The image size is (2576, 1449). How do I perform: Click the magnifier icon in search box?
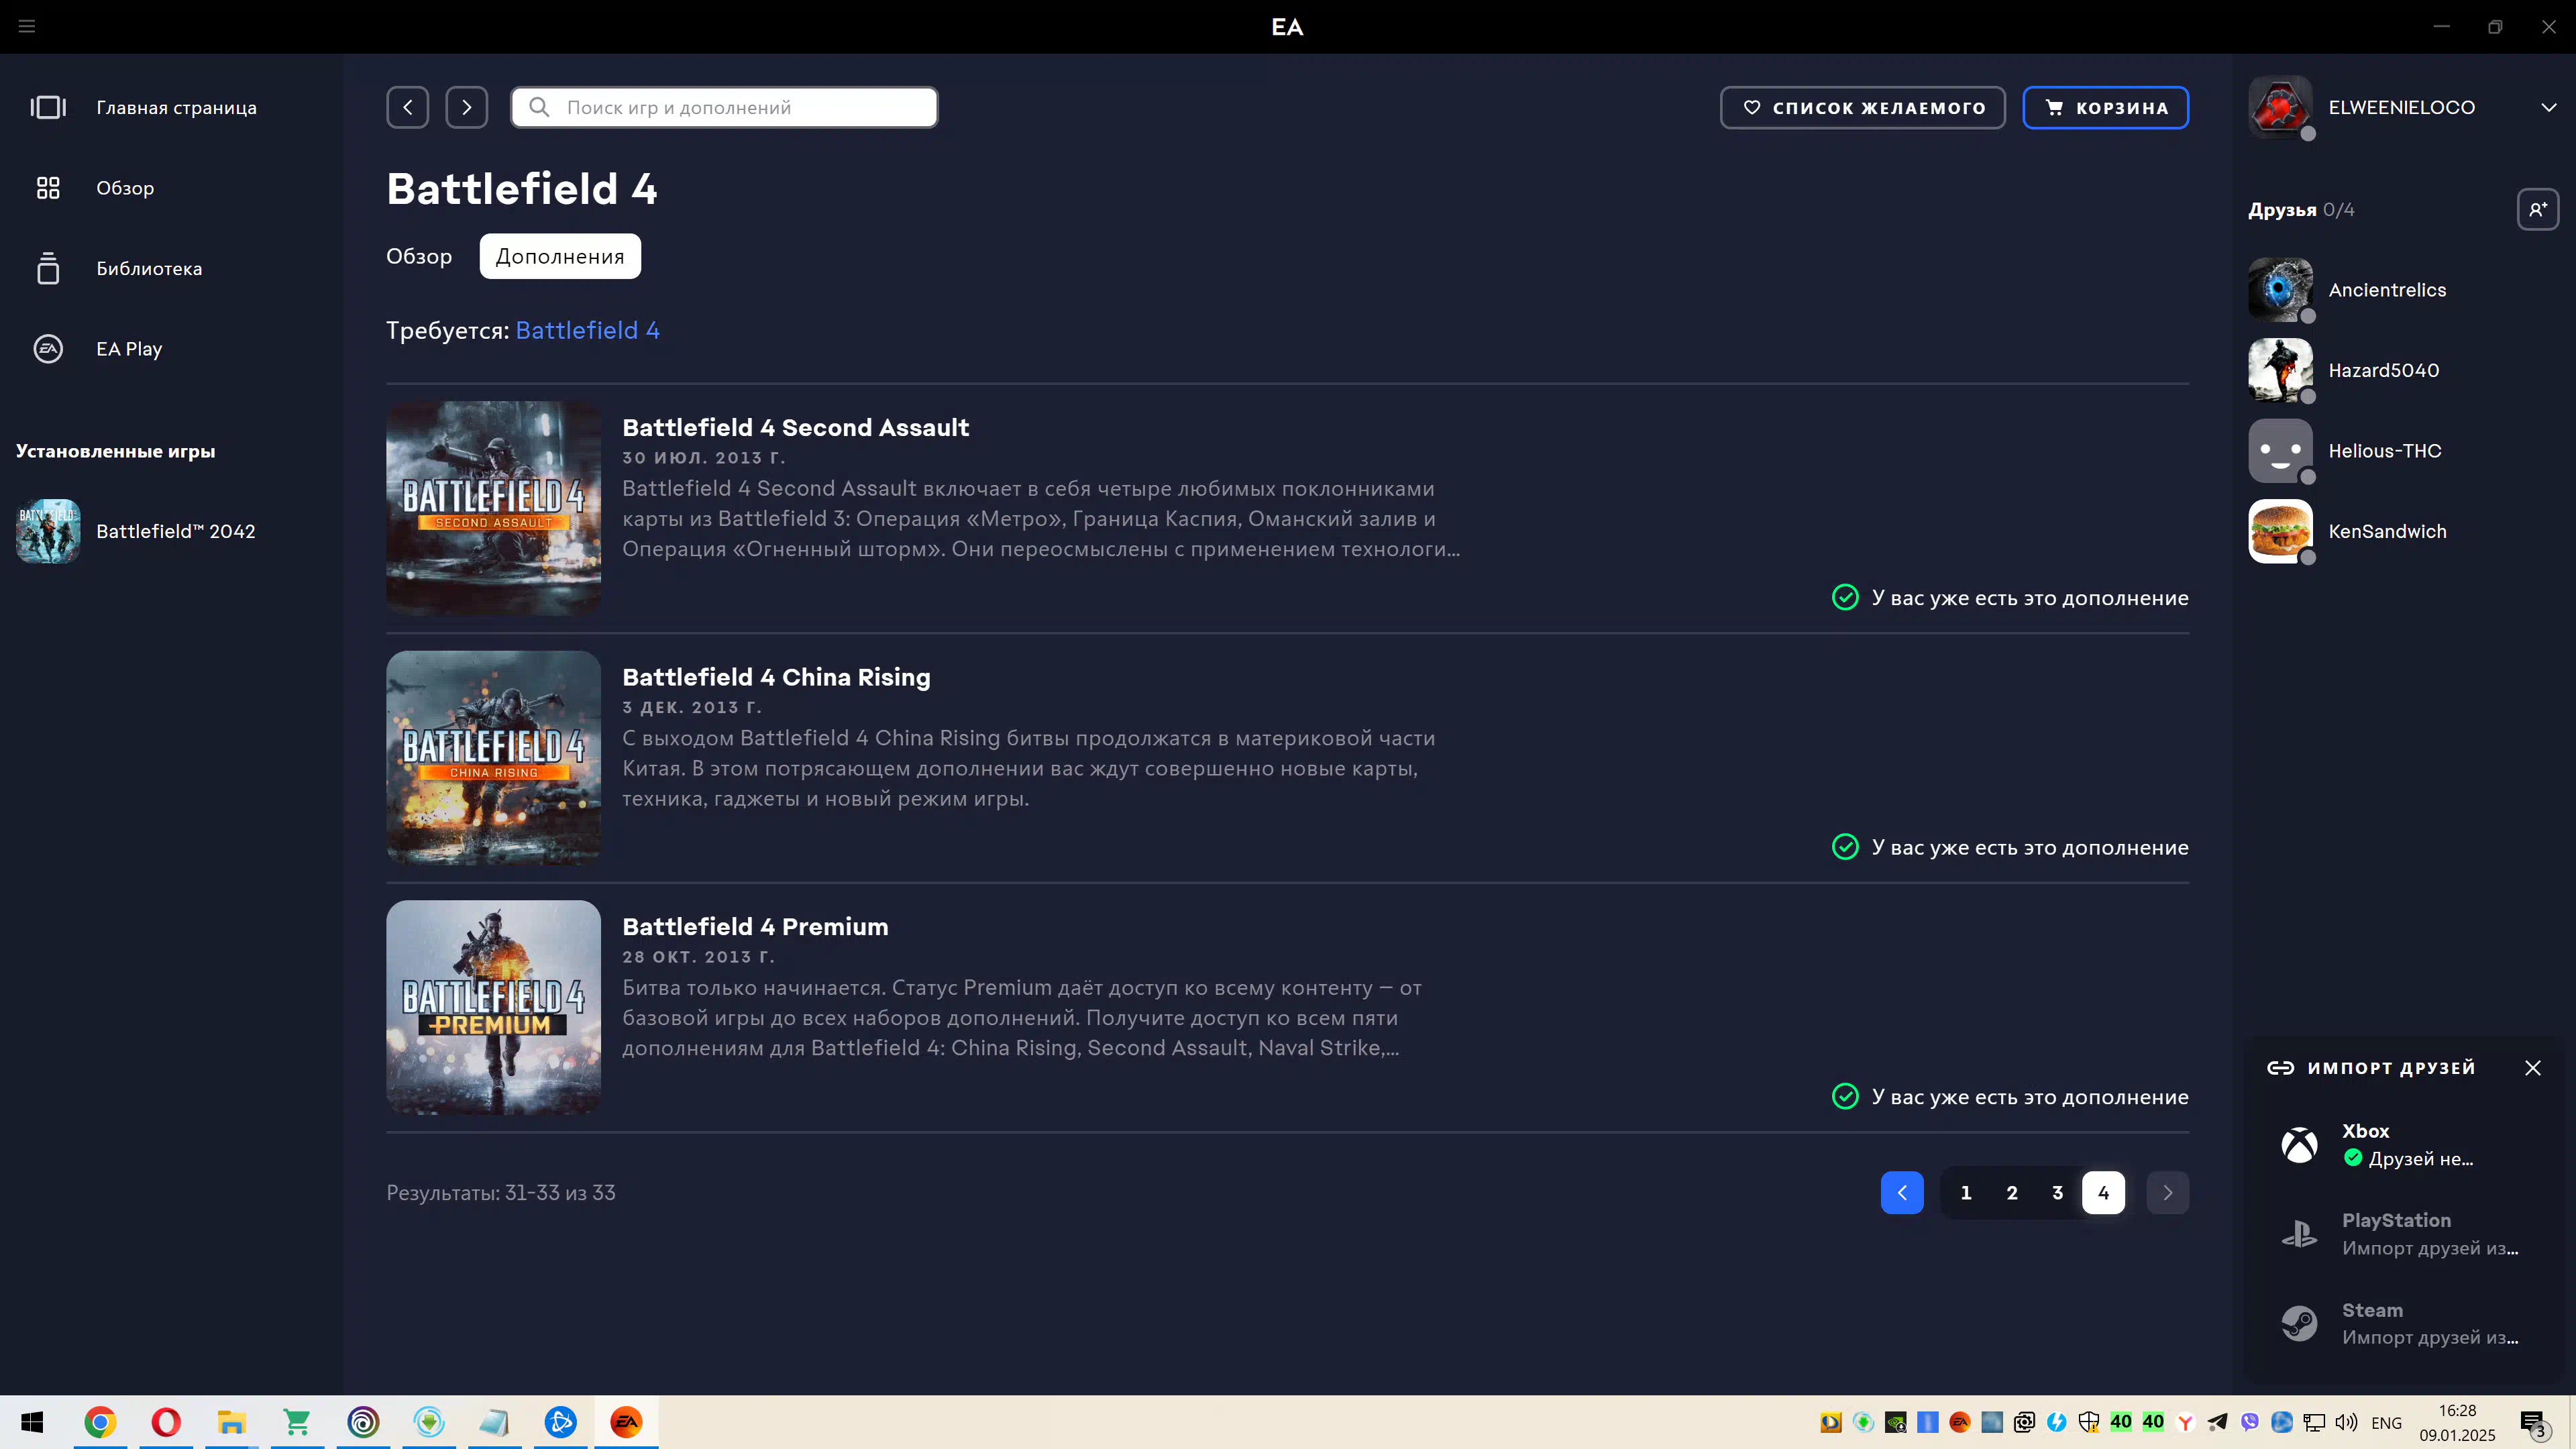coord(539,107)
